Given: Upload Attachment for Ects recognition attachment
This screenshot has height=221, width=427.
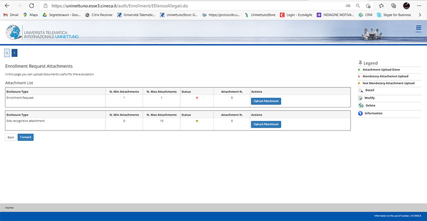Looking at the screenshot, I should [266, 124].
